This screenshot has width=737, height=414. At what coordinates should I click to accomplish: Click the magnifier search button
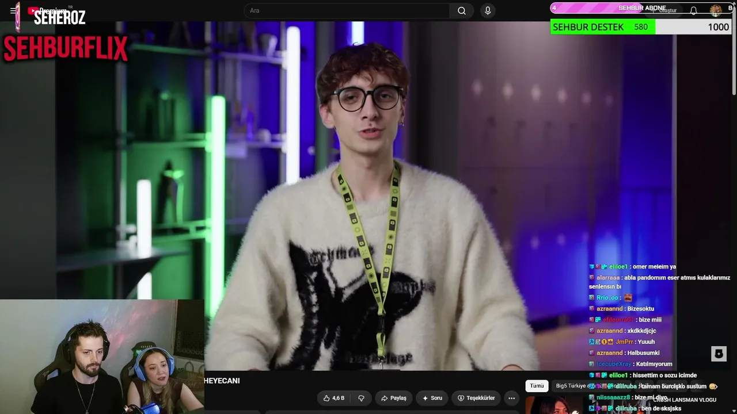[462, 11]
